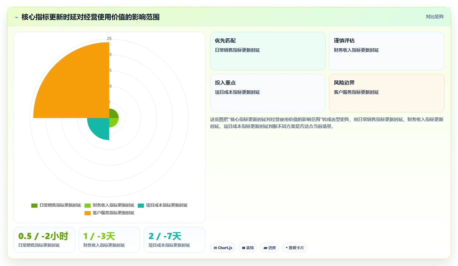Click the title 核心指标更新时延对经营使用价值的影响范围
Screen dimensions: 458x266
coord(90,17)
